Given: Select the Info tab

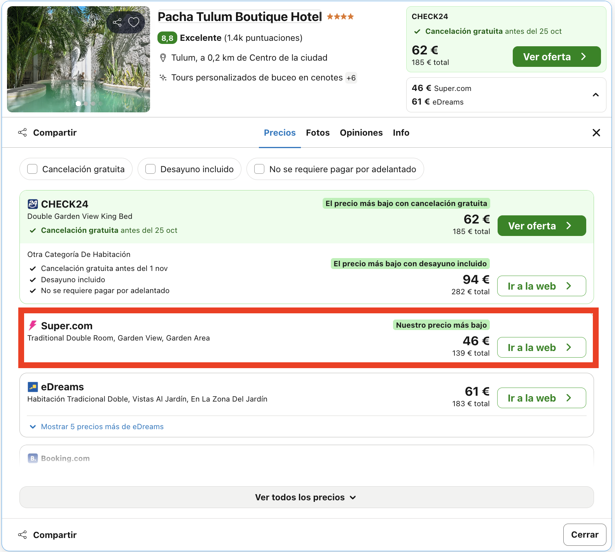Looking at the screenshot, I should (x=401, y=133).
